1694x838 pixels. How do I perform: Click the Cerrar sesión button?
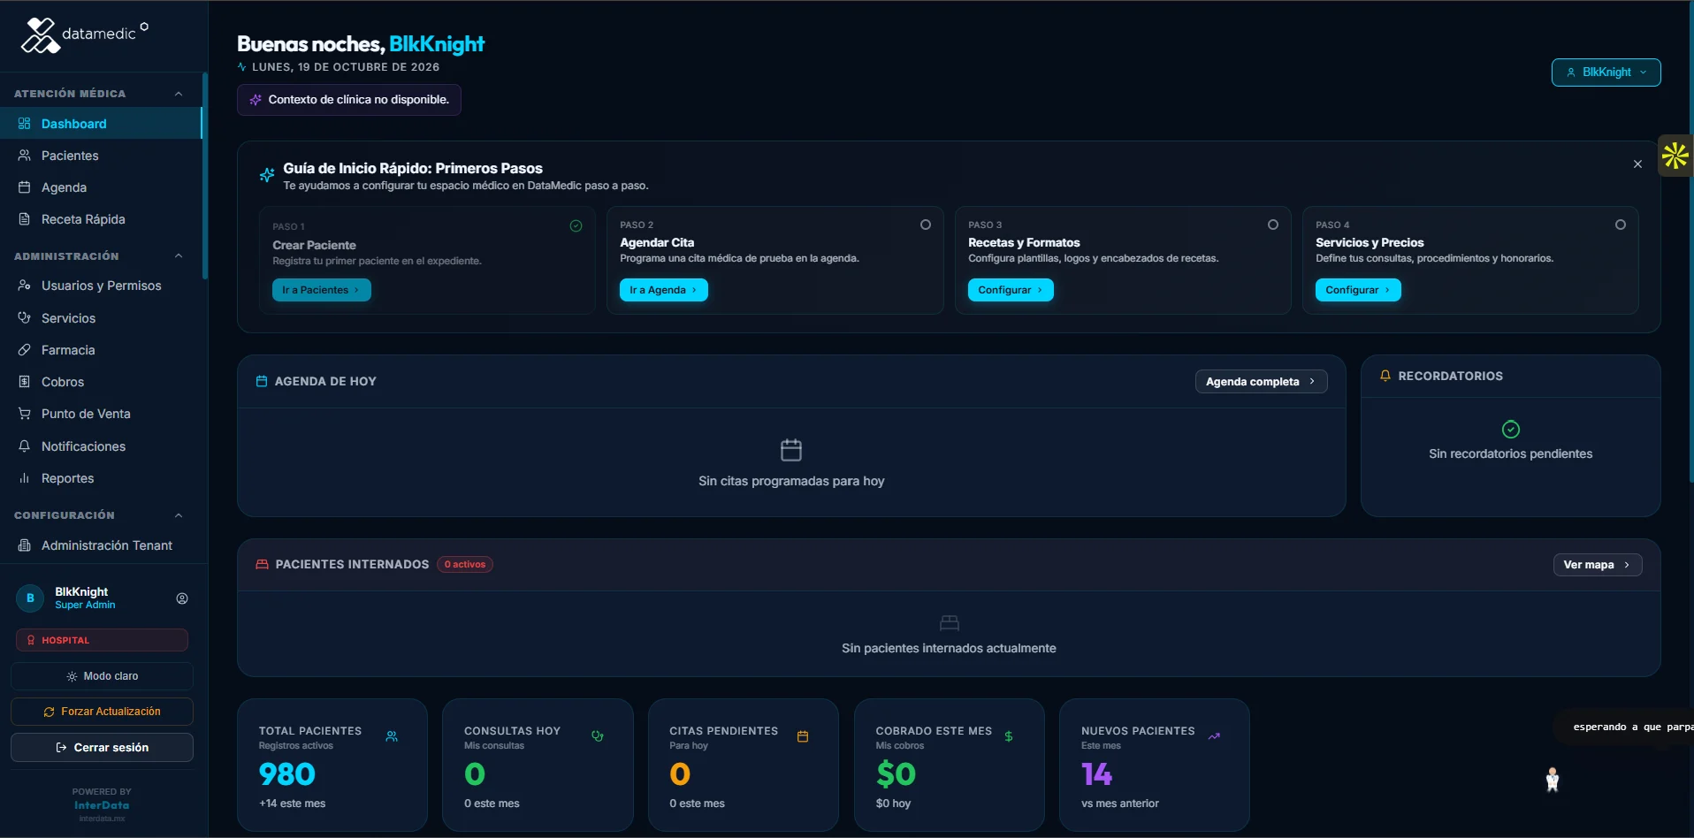click(102, 748)
